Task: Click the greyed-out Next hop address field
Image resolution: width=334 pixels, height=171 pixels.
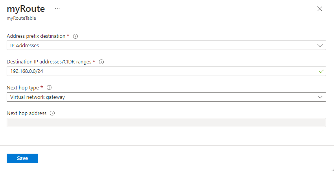Action: [x=166, y=123]
